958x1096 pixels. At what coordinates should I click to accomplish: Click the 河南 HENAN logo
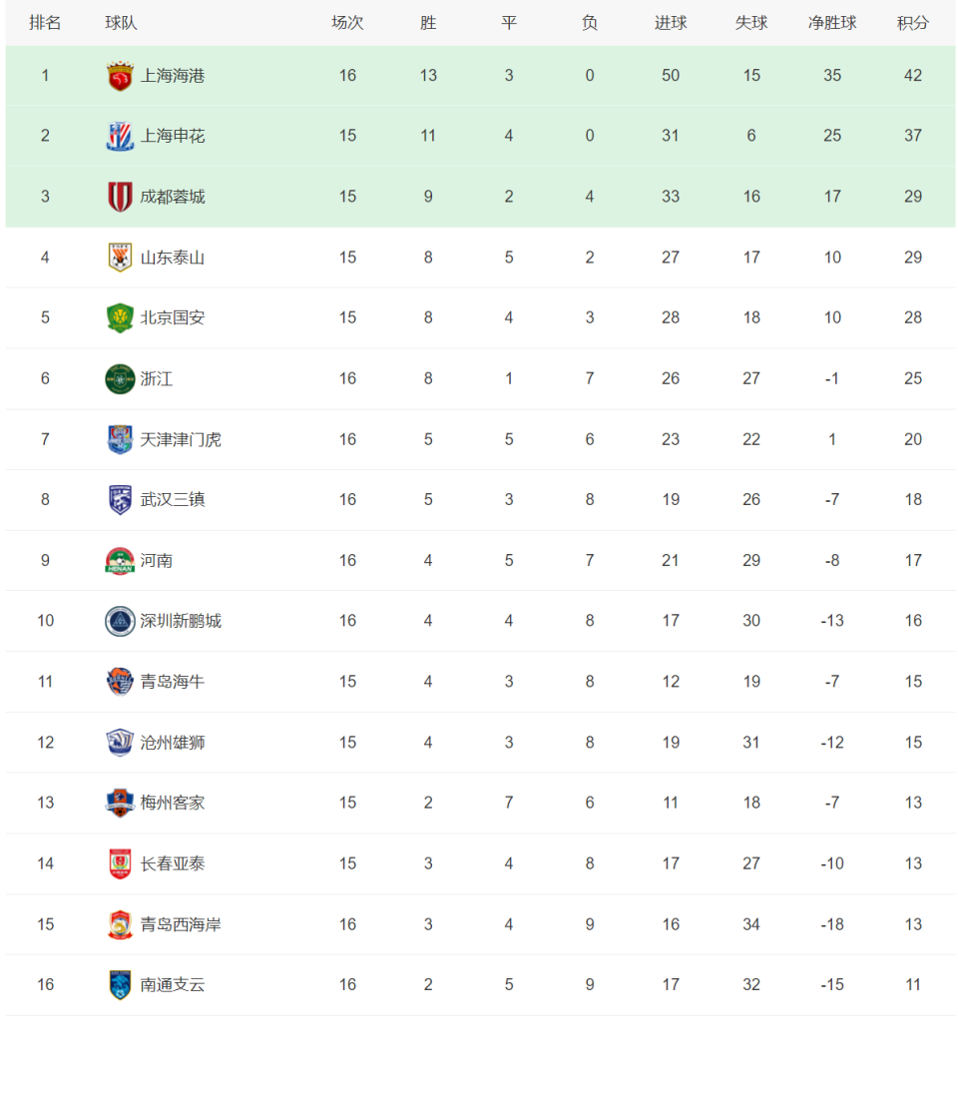(120, 561)
